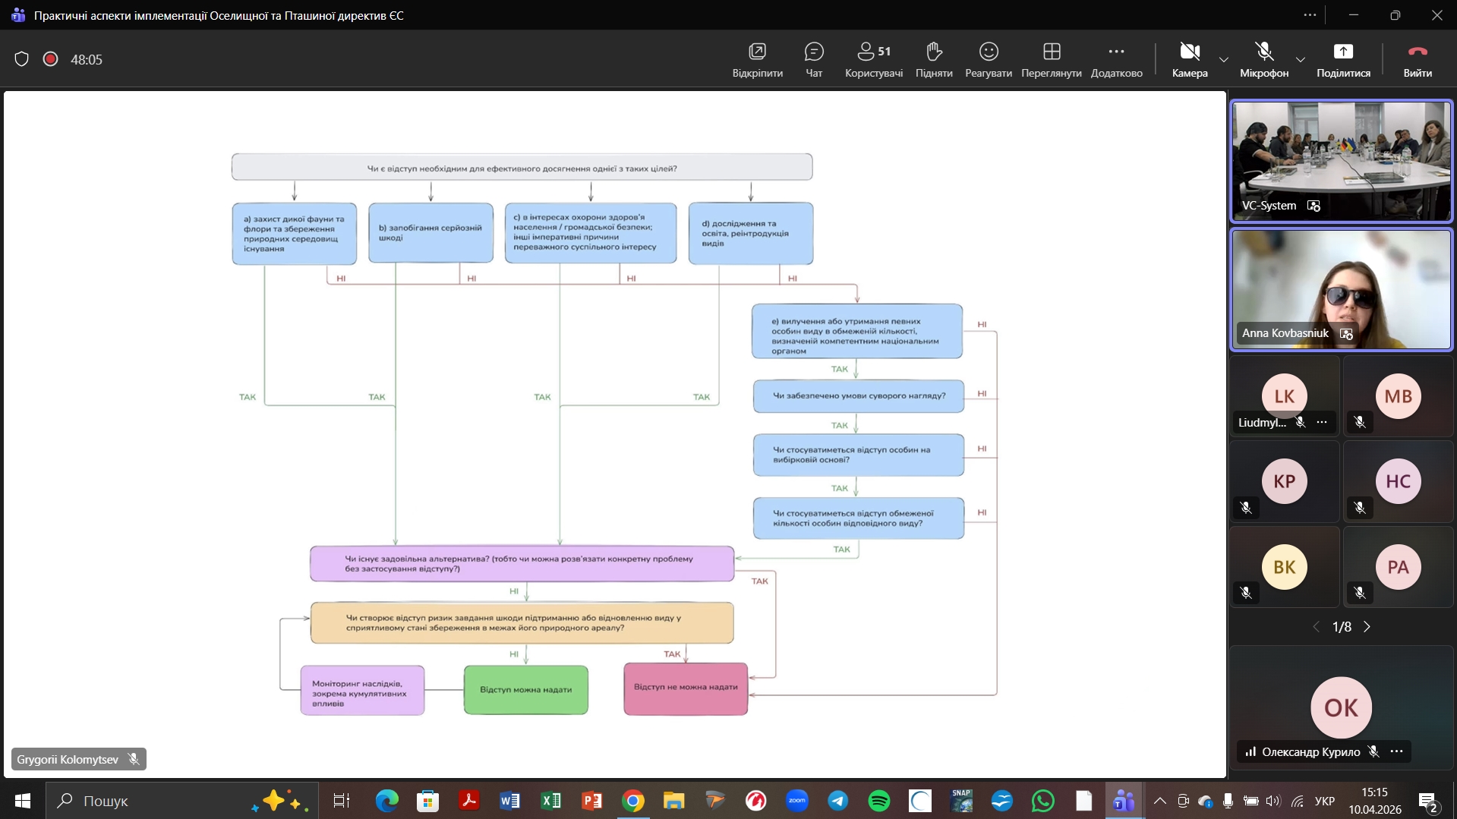Select Anna Kovbasniuk video tile

point(1340,289)
